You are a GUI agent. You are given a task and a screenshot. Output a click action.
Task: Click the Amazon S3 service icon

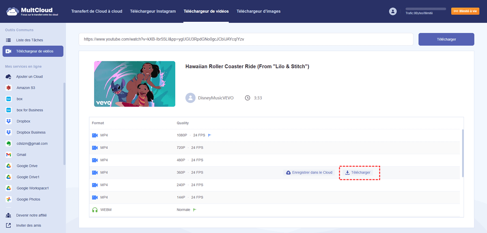point(8,88)
